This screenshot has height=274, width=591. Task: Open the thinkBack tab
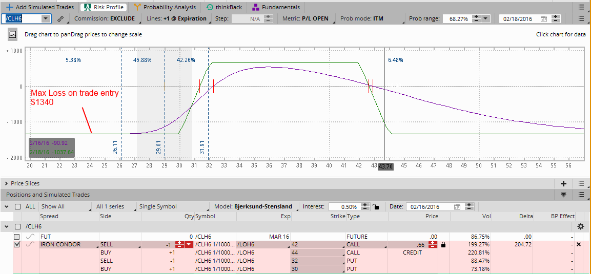[x=225, y=7]
